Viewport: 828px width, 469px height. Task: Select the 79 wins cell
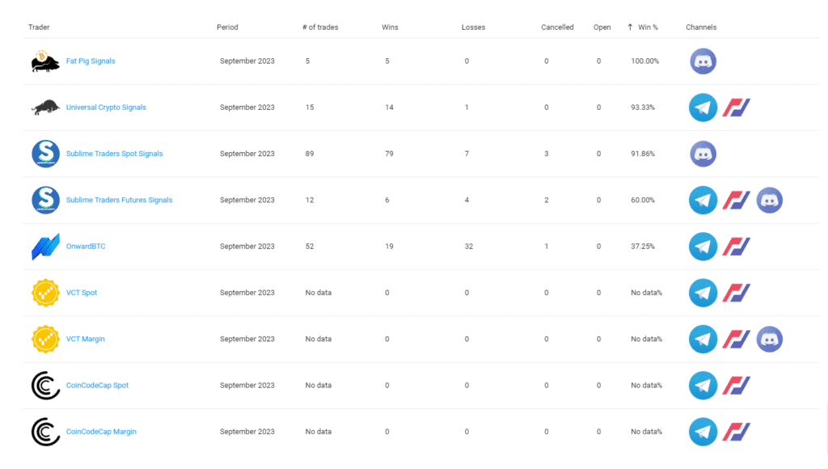(389, 154)
